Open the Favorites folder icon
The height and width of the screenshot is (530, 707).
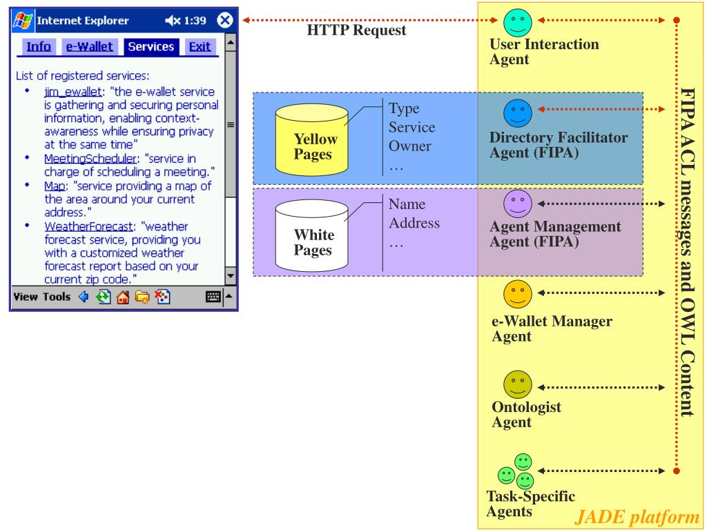click(142, 297)
